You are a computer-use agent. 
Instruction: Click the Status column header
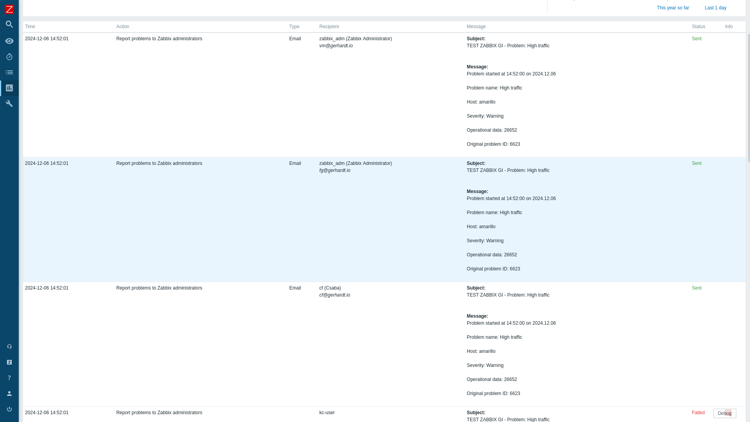(x=698, y=27)
